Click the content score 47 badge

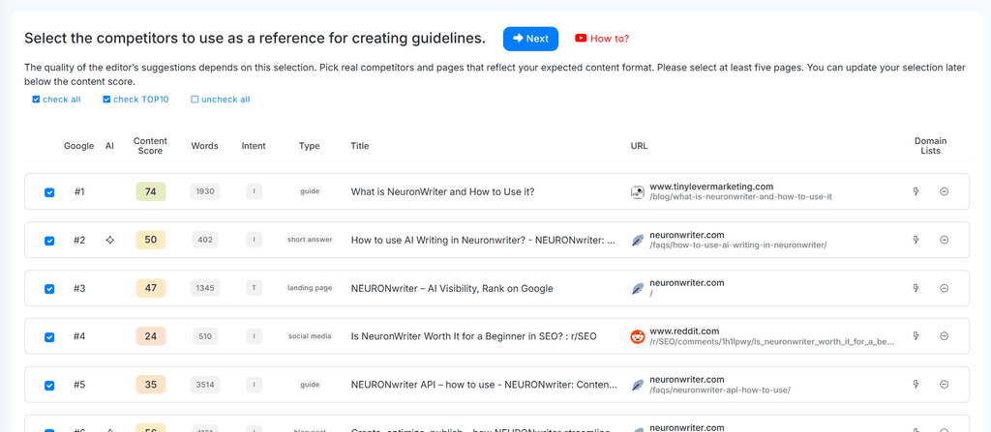tap(150, 289)
